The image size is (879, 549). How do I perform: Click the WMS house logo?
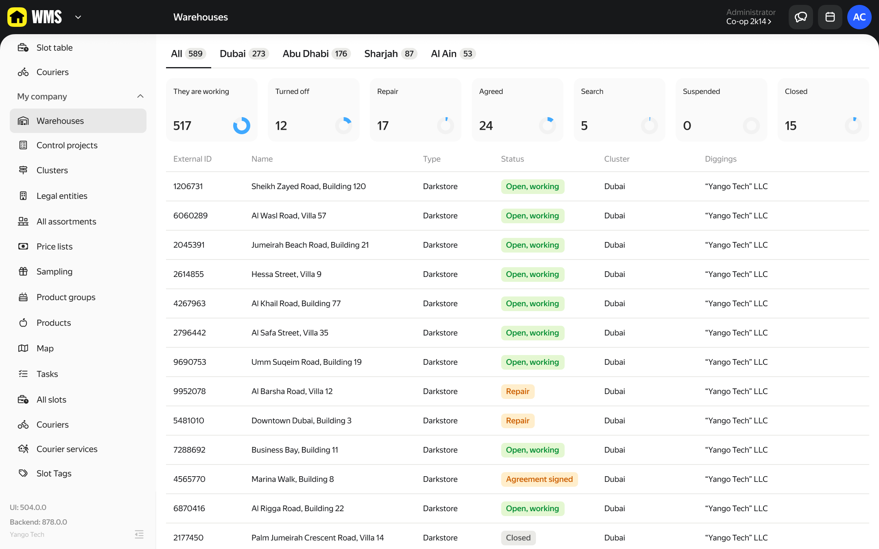pos(17,17)
